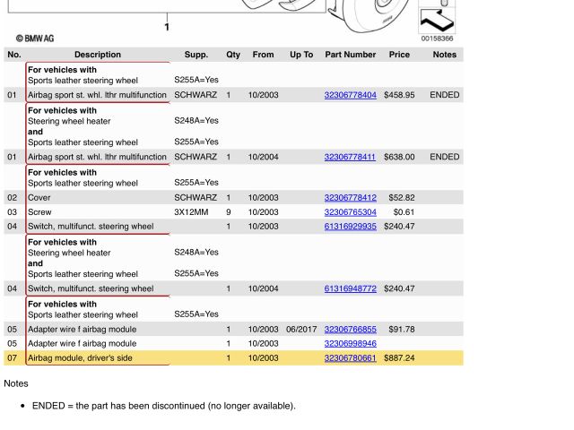Viewport: 574px width, 430px height.
Task: Click callout number 1 under the diagram
Action: [x=167, y=27]
